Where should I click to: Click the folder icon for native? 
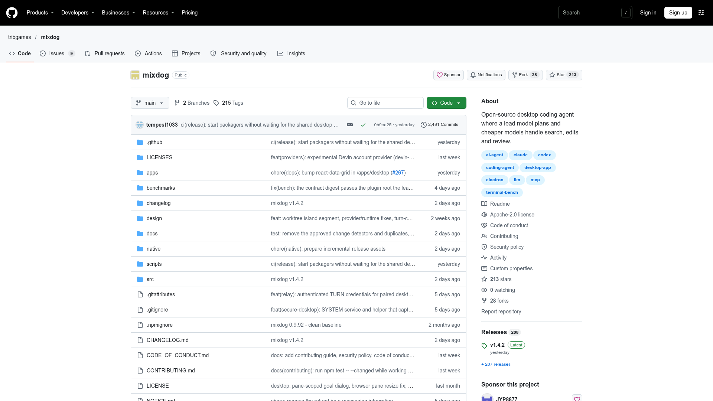(x=140, y=249)
